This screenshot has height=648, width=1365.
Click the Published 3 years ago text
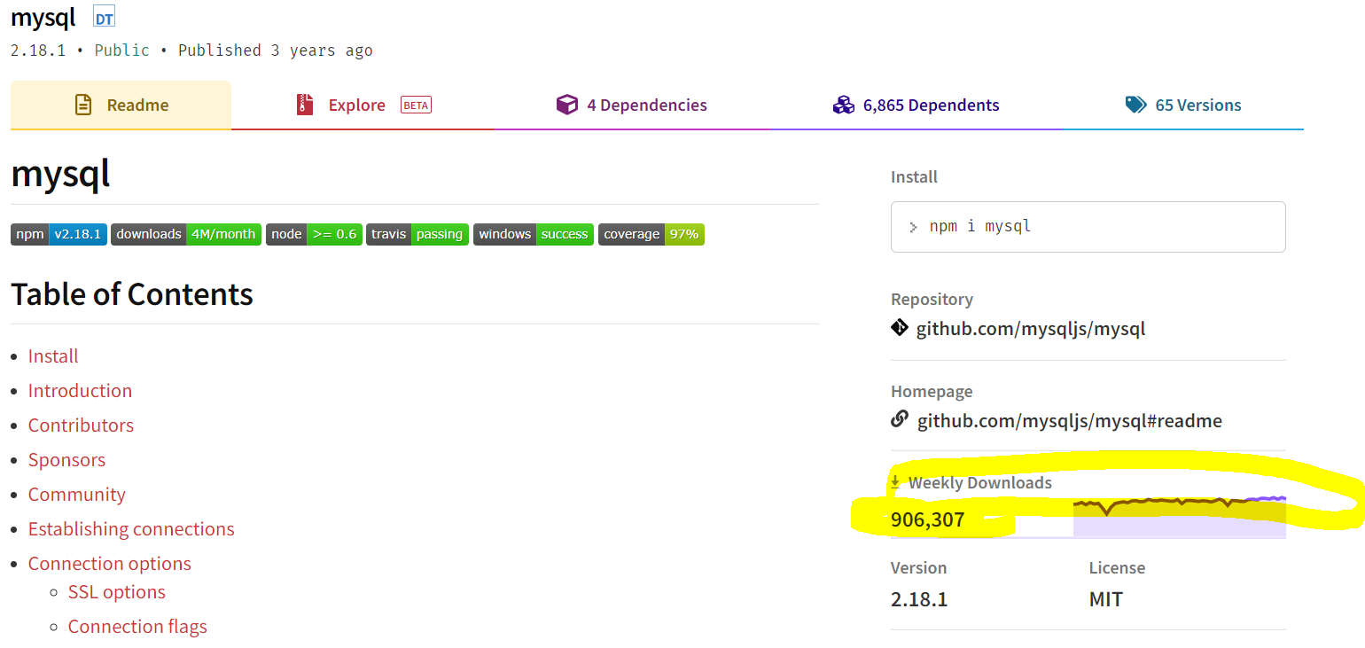[275, 51]
